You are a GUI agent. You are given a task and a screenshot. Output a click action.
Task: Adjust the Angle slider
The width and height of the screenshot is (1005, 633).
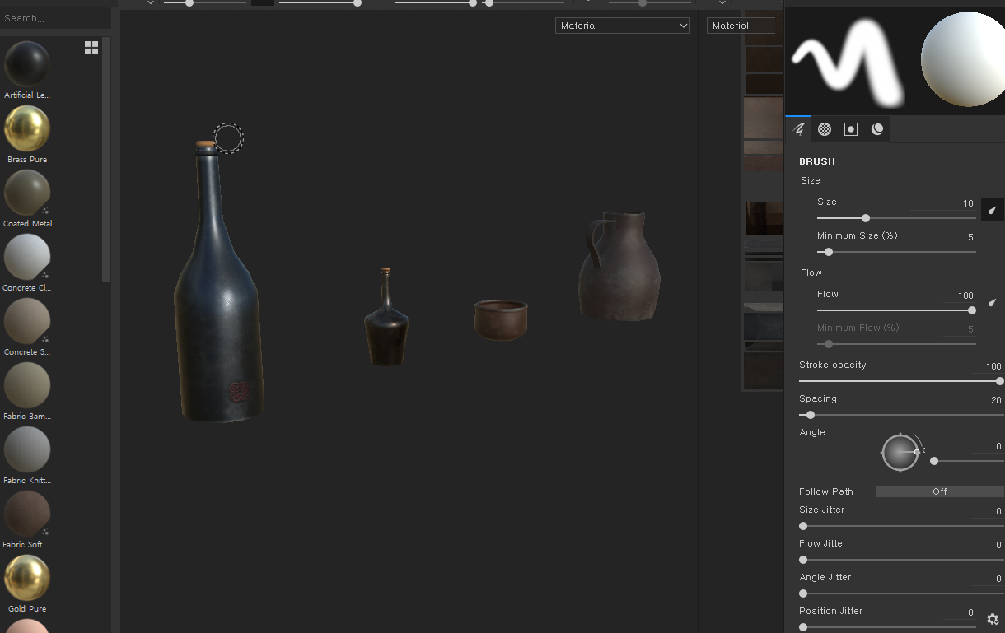967,461
